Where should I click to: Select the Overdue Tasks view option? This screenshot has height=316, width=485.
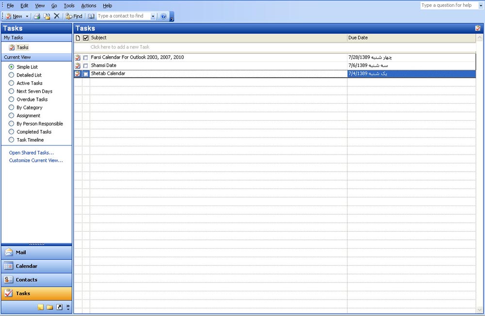pyautogui.click(x=12, y=99)
